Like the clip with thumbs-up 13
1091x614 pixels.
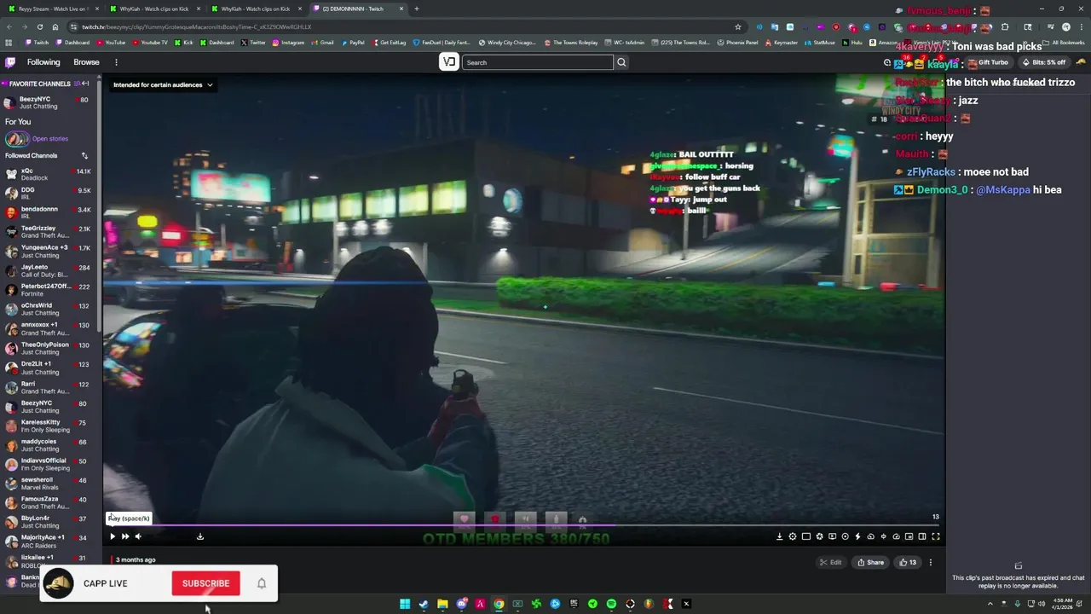908,562
